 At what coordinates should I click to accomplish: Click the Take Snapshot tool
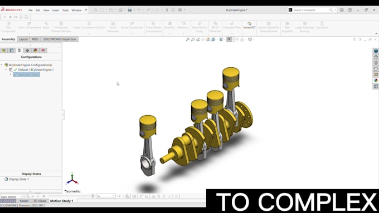287,27
